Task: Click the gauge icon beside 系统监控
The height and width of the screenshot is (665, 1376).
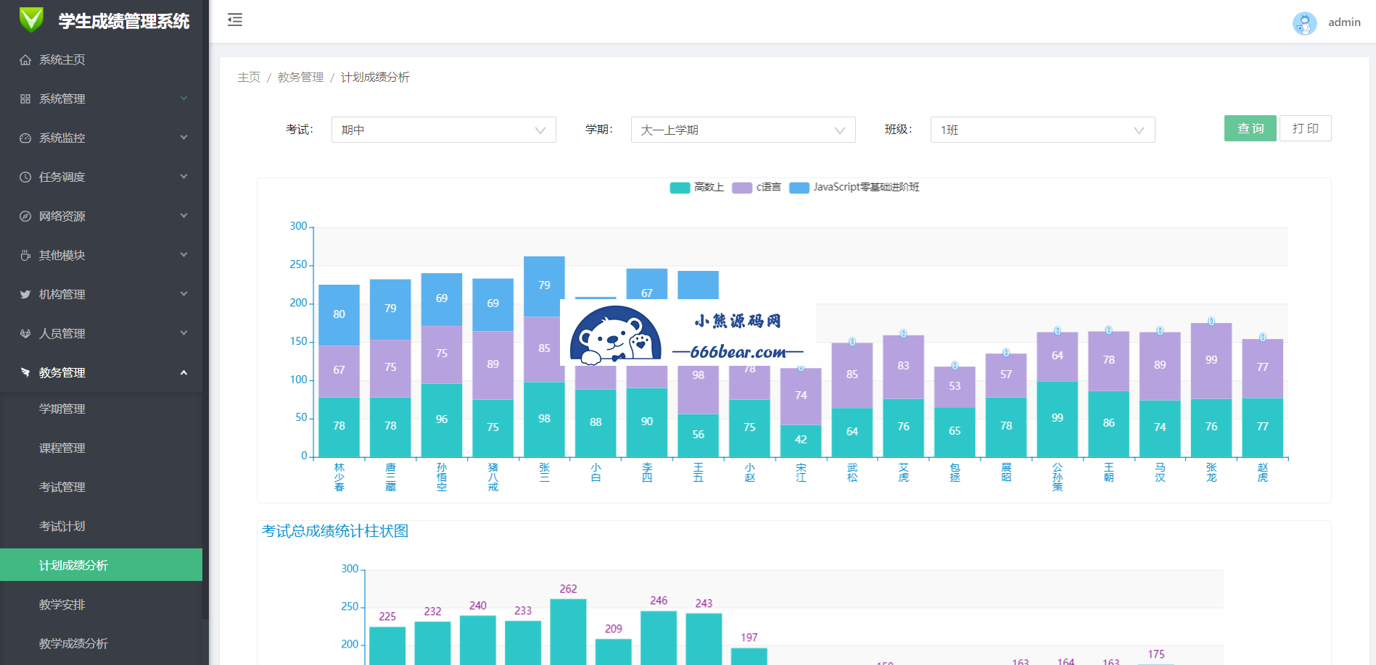Action: pyautogui.click(x=25, y=138)
